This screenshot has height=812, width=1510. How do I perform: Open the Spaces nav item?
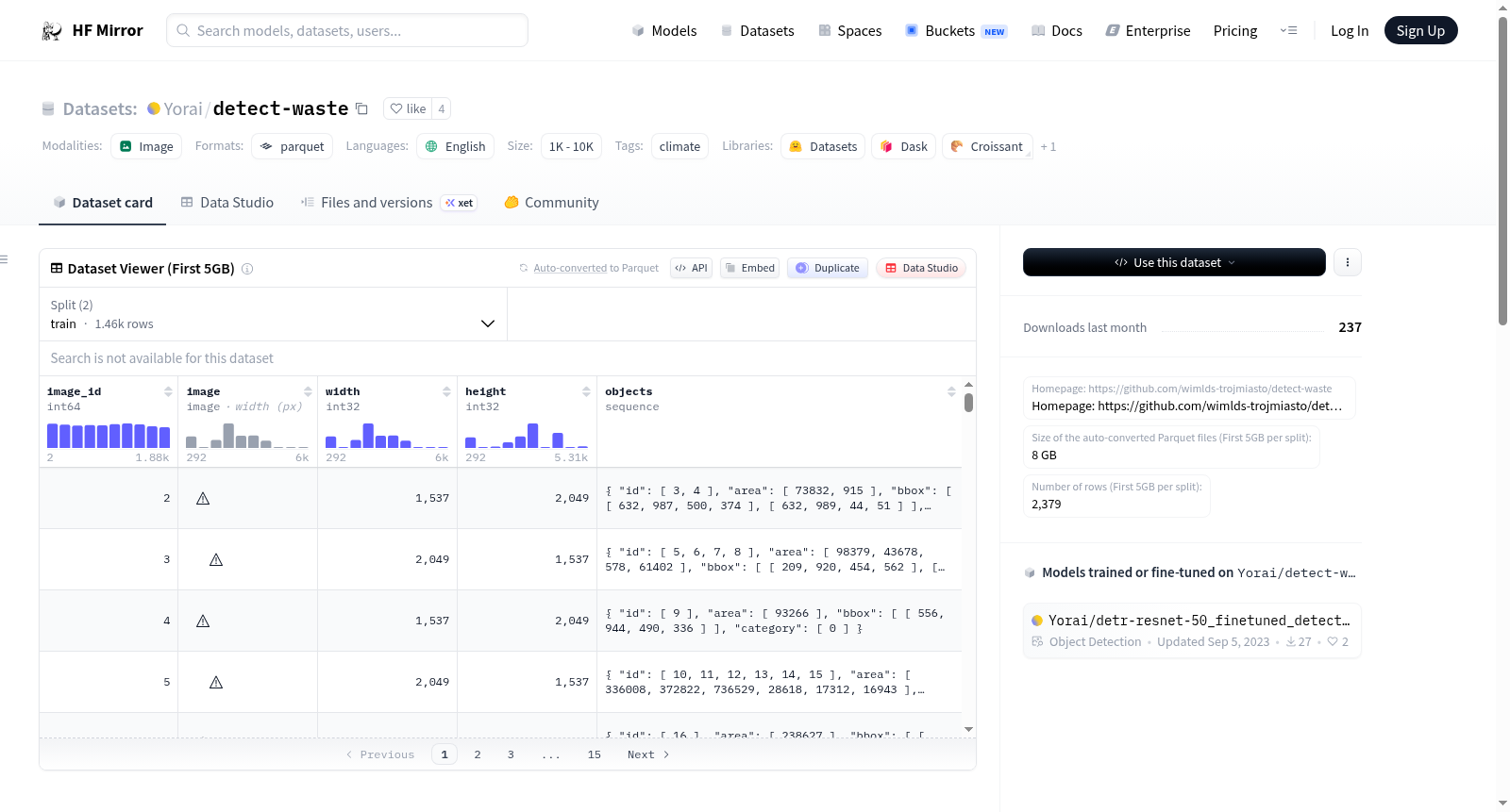click(x=850, y=31)
